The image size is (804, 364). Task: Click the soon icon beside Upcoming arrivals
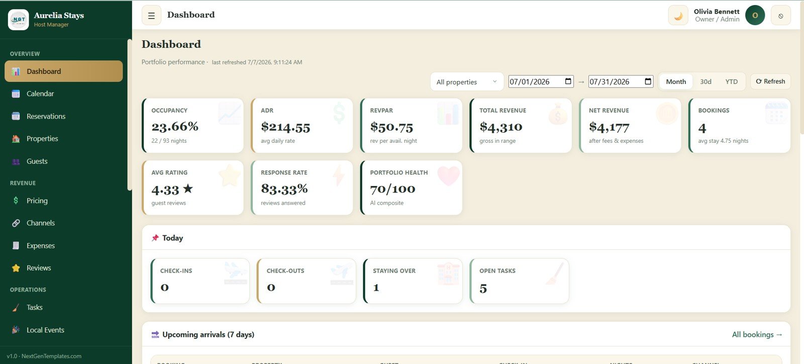pyautogui.click(x=155, y=334)
